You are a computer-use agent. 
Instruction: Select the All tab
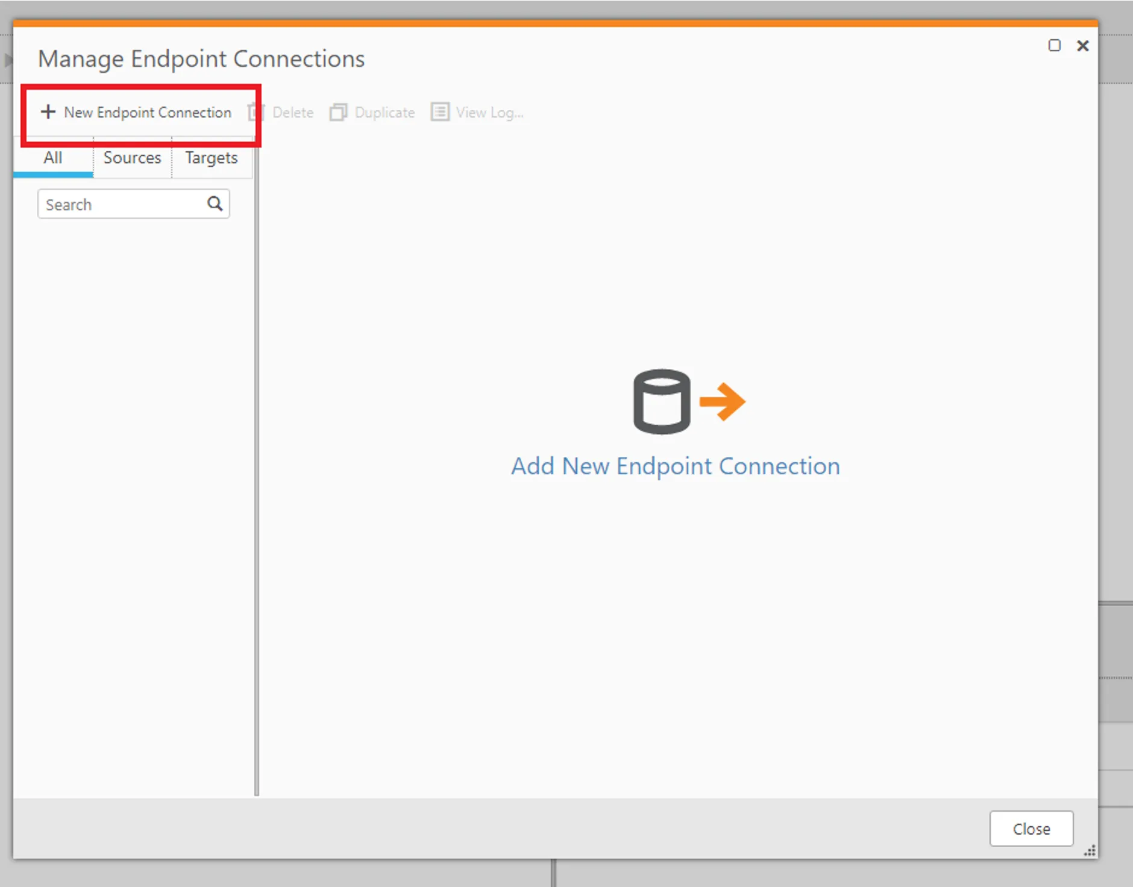(52, 157)
